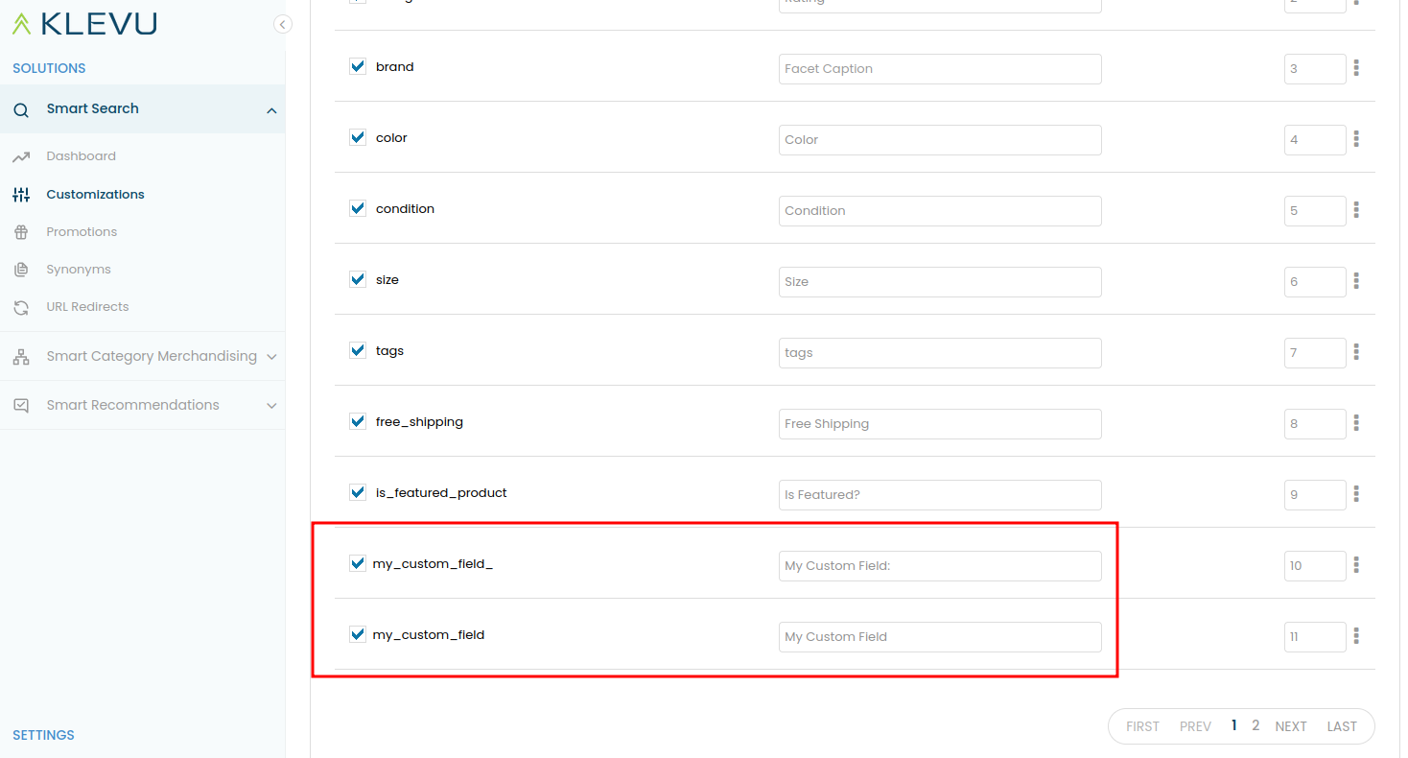
Task: Click the Klevu logo
Action: (x=84, y=24)
